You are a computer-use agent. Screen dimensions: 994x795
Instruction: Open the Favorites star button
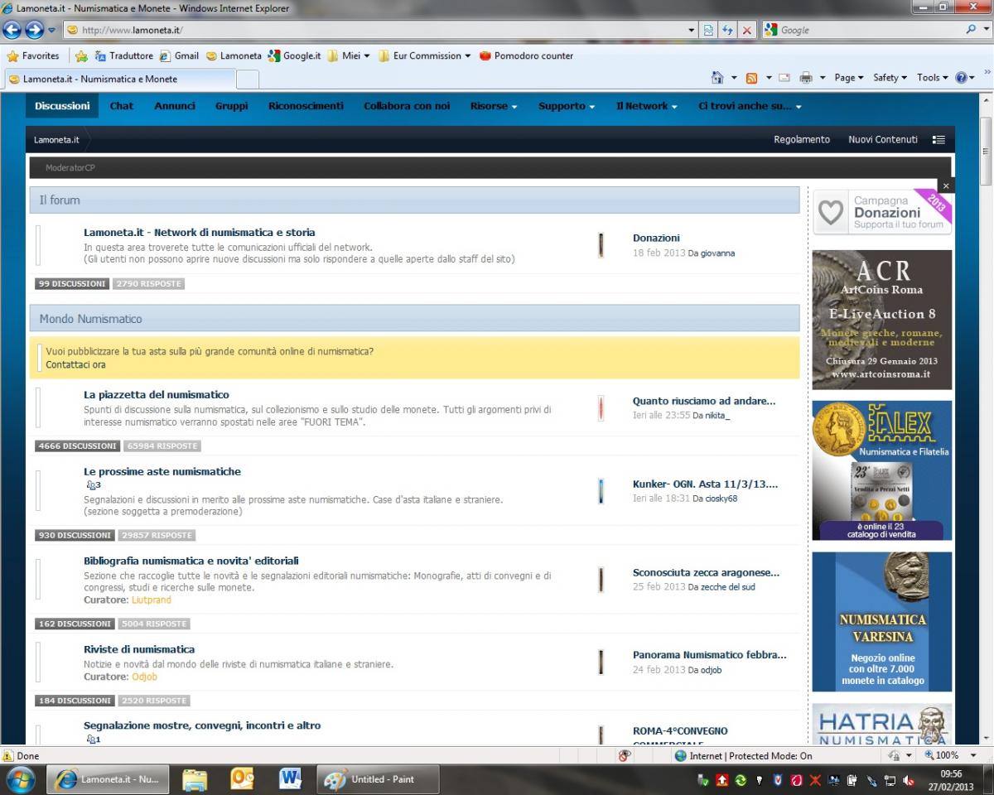pyautogui.click(x=33, y=56)
